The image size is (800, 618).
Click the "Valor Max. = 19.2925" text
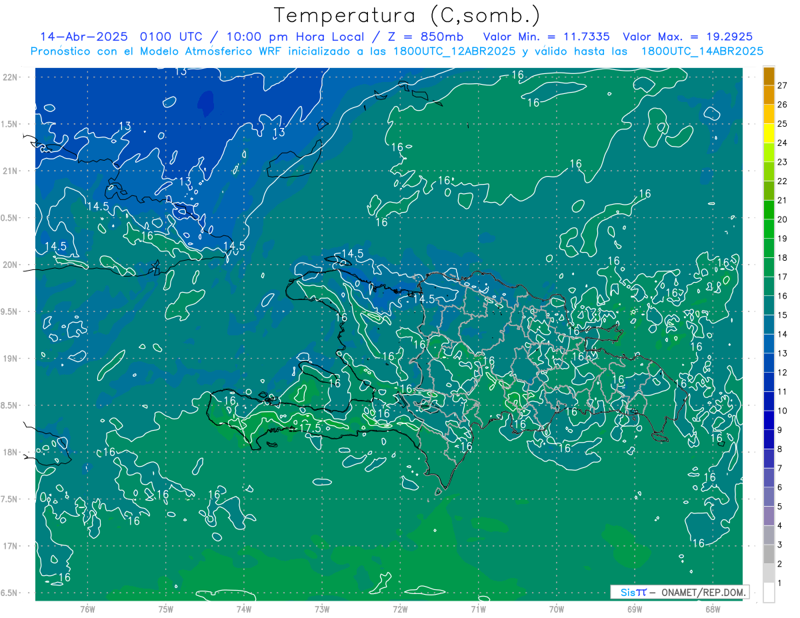tap(687, 37)
